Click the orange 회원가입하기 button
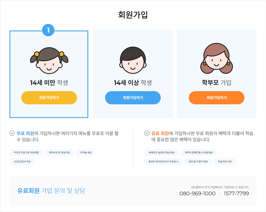Screen dimensions: 266x212 (217, 98)
